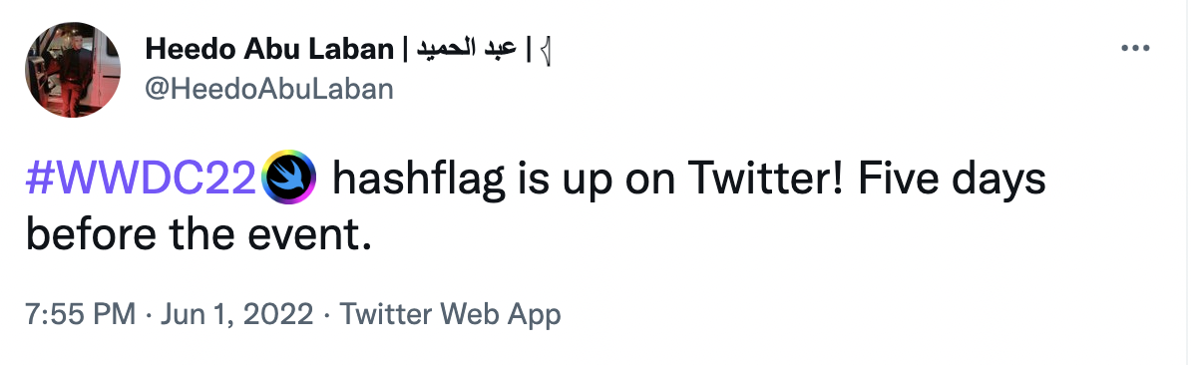Click the text 'before the event.'
The image size is (1191, 365).
click(x=199, y=236)
